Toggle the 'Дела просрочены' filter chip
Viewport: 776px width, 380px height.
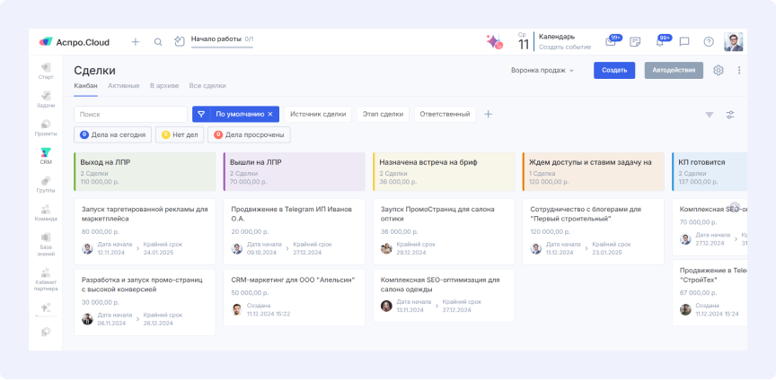tap(248, 134)
